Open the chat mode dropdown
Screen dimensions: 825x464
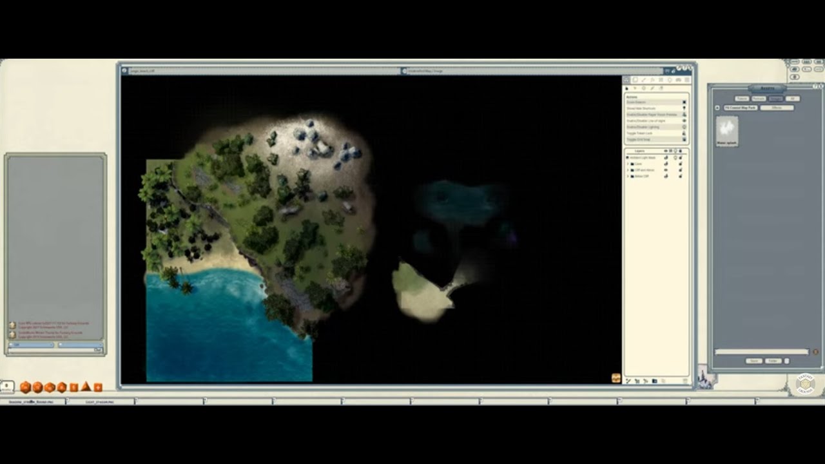[31, 345]
